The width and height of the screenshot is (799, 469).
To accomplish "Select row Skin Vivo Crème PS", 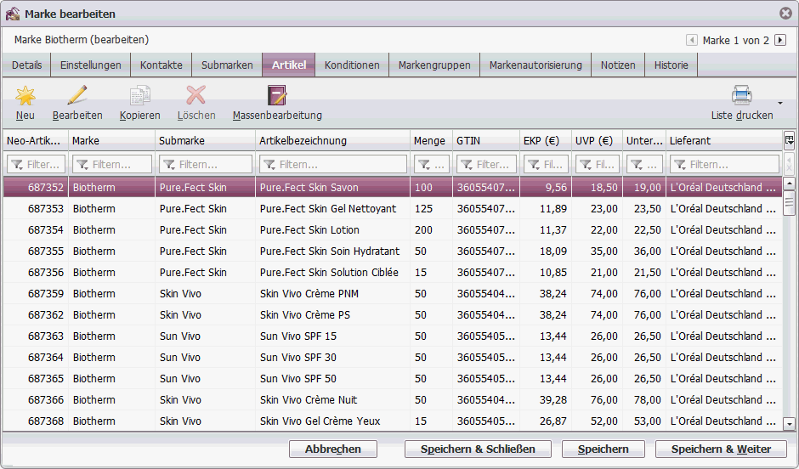I will [x=393, y=314].
